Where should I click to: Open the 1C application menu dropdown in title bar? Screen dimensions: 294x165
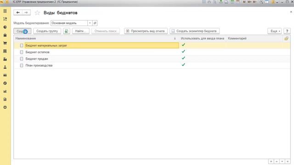pyautogui.click(x=7, y=2)
